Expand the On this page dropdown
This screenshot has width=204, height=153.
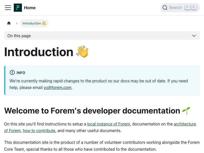click(x=102, y=36)
